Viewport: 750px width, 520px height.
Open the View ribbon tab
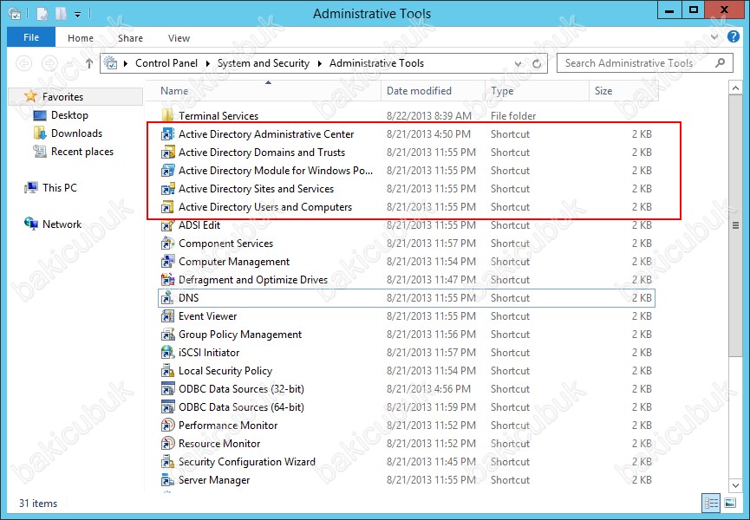pyautogui.click(x=179, y=38)
